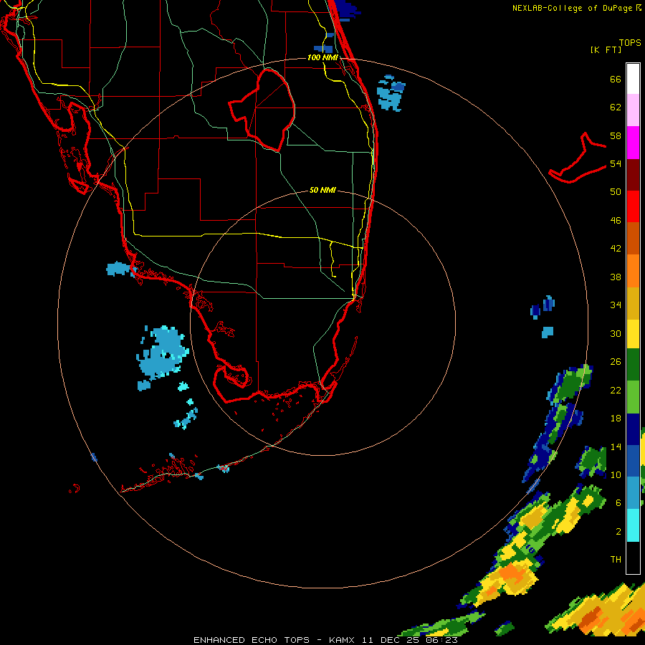The image size is (645, 645).
Task: Click the Bahamas island outline at right
Action: 577,159
